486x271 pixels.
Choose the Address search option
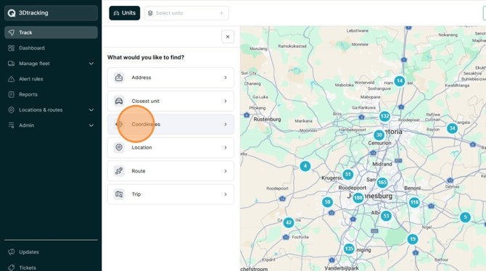(170, 78)
